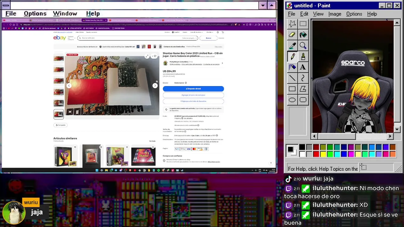This screenshot has width=404, height=227.
Task: Open the Help menu in Paint
Action: point(372,14)
